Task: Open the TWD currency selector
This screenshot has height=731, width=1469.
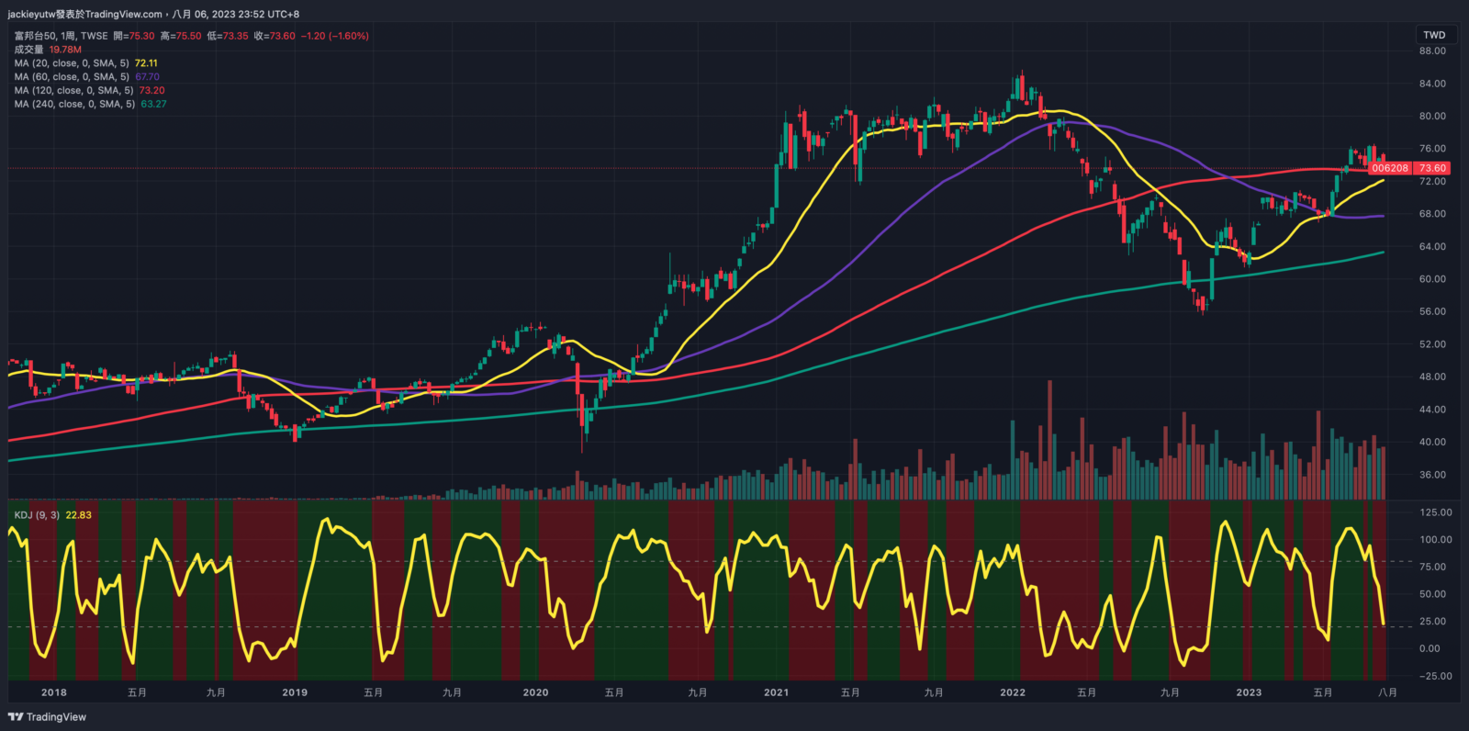Action: click(1434, 35)
